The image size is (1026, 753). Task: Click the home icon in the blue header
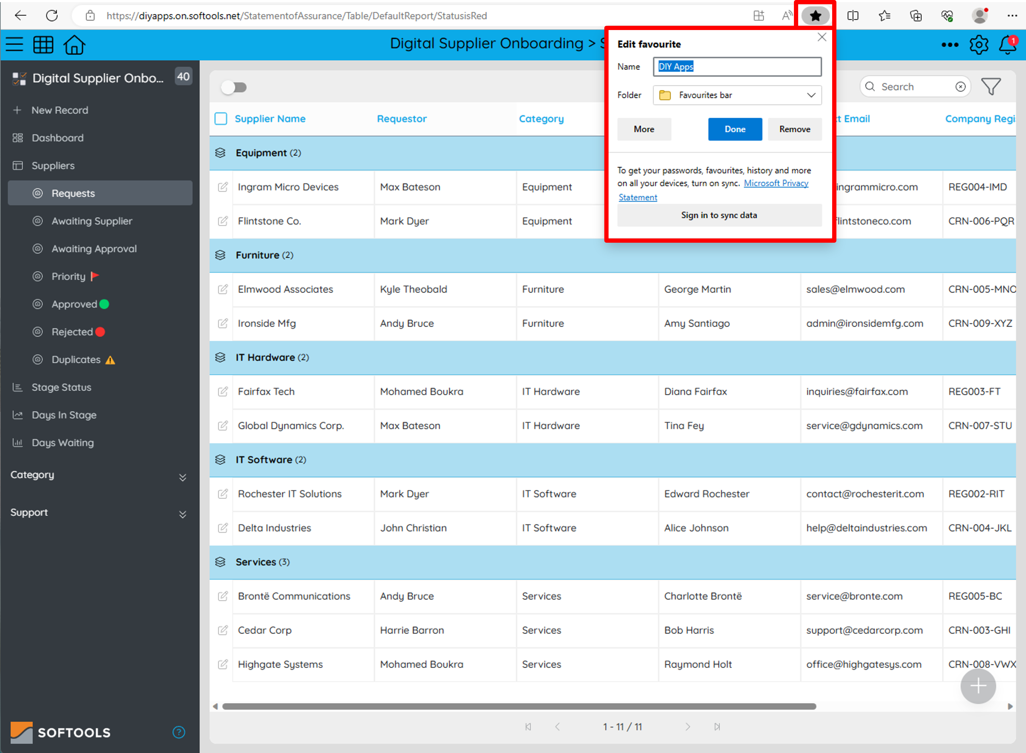pos(74,44)
